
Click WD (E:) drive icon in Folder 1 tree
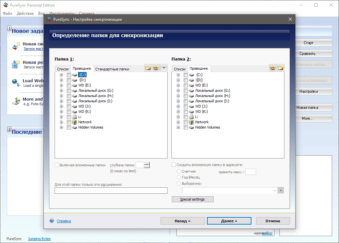pyautogui.click(x=75, y=85)
